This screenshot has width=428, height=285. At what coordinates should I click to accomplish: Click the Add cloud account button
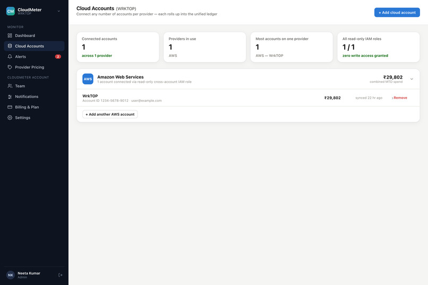(397, 12)
